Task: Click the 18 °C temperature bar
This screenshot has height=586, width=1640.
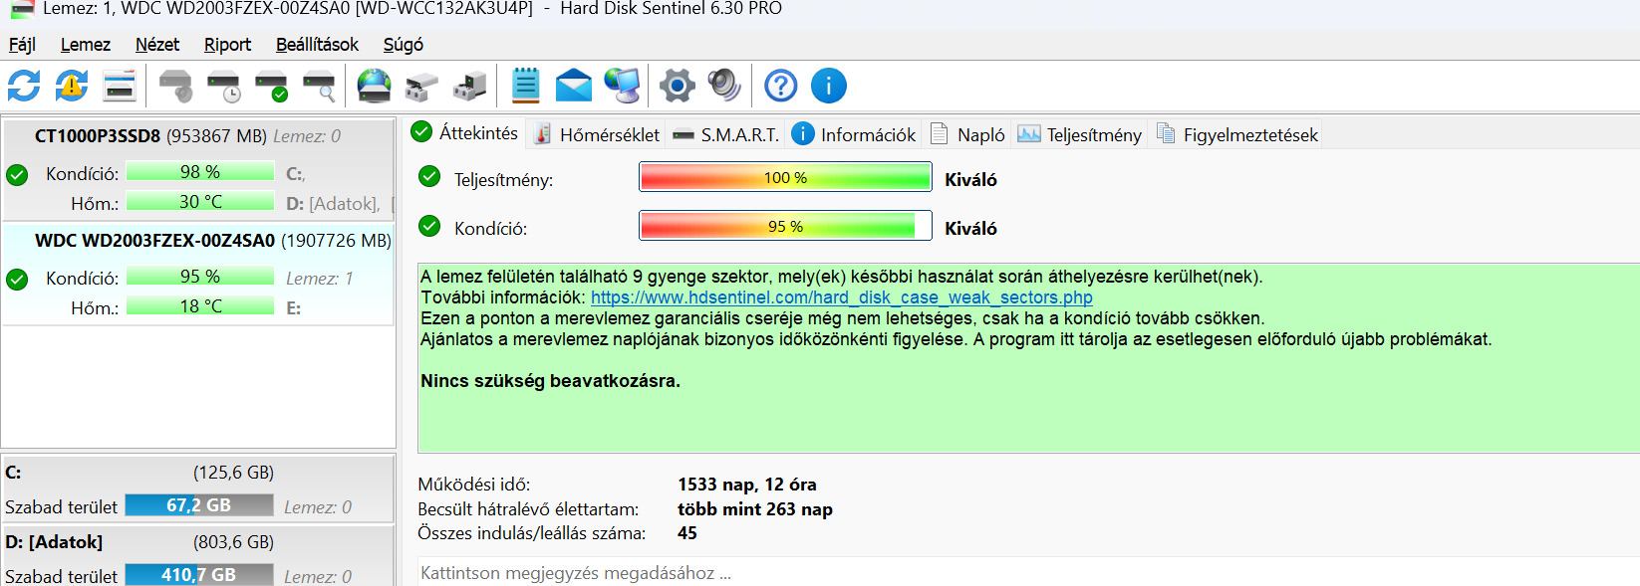Action: coord(200,306)
